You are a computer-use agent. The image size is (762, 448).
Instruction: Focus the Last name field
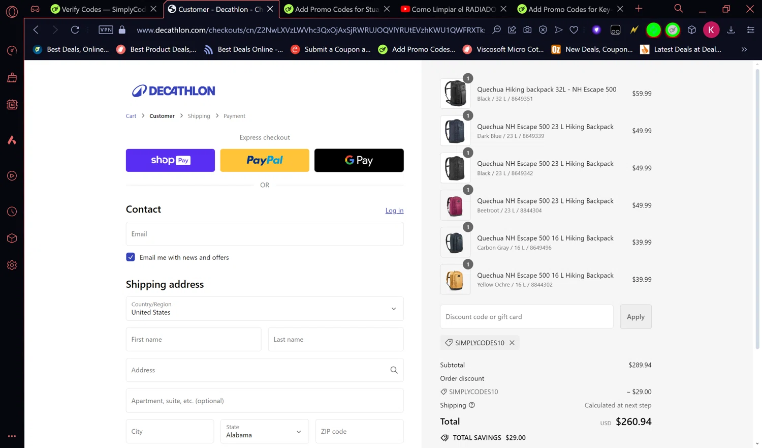[x=336, y=339]
